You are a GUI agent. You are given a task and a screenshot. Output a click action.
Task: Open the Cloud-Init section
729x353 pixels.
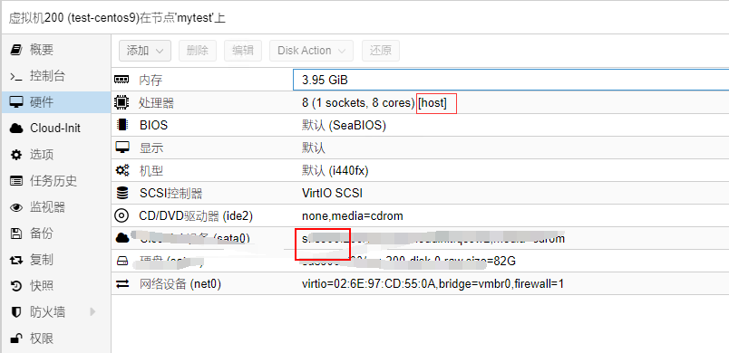56,128
